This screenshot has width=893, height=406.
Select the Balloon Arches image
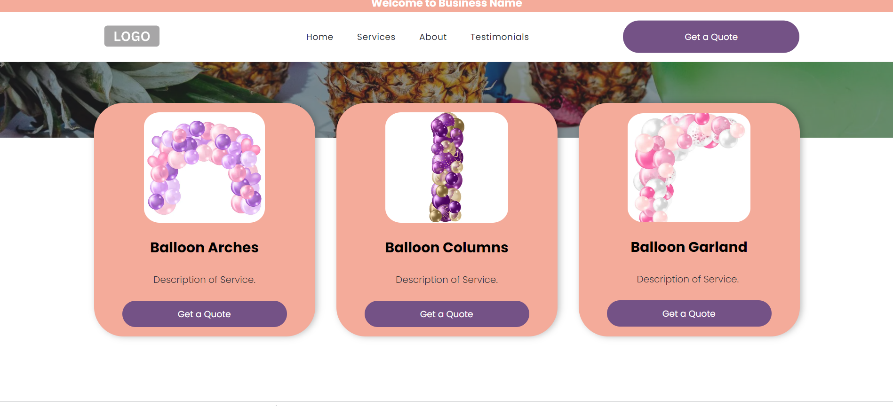[205, 167]
